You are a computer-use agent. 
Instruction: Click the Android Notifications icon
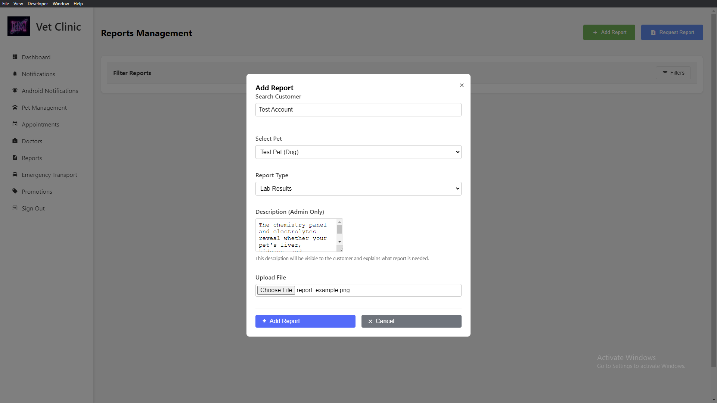15,91
